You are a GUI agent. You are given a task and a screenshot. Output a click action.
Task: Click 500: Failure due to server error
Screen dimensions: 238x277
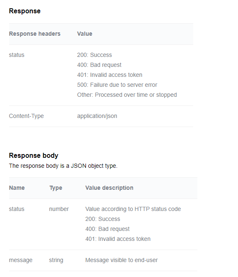point(117,85)
